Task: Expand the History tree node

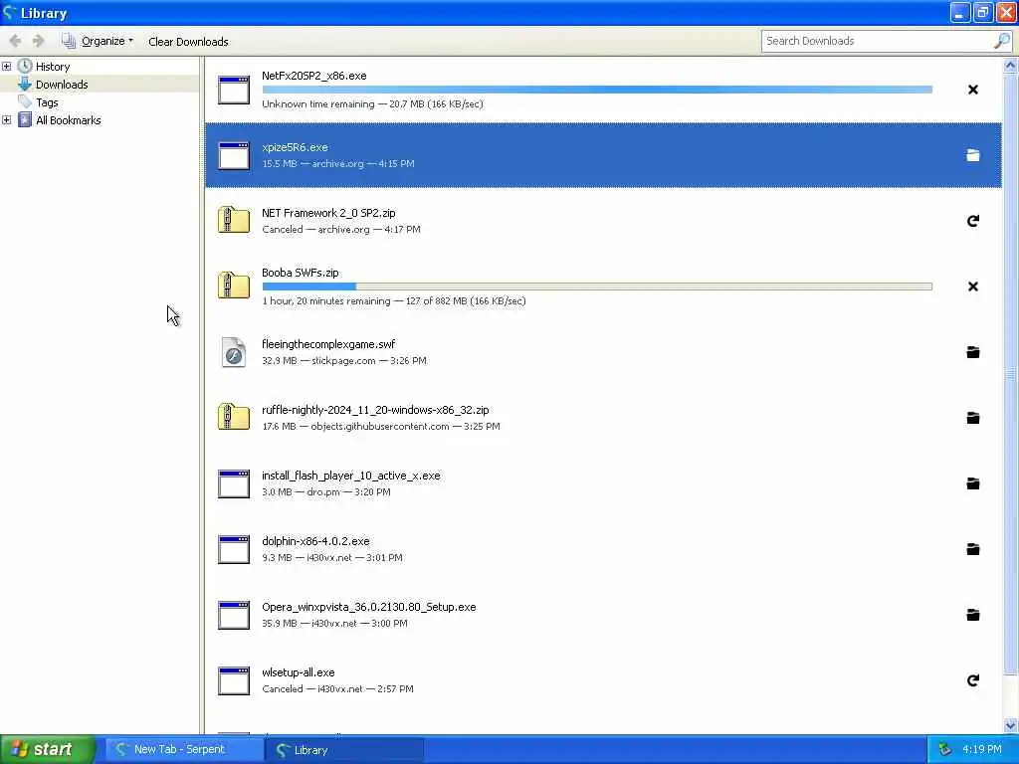Action: [x=7, y=67]
